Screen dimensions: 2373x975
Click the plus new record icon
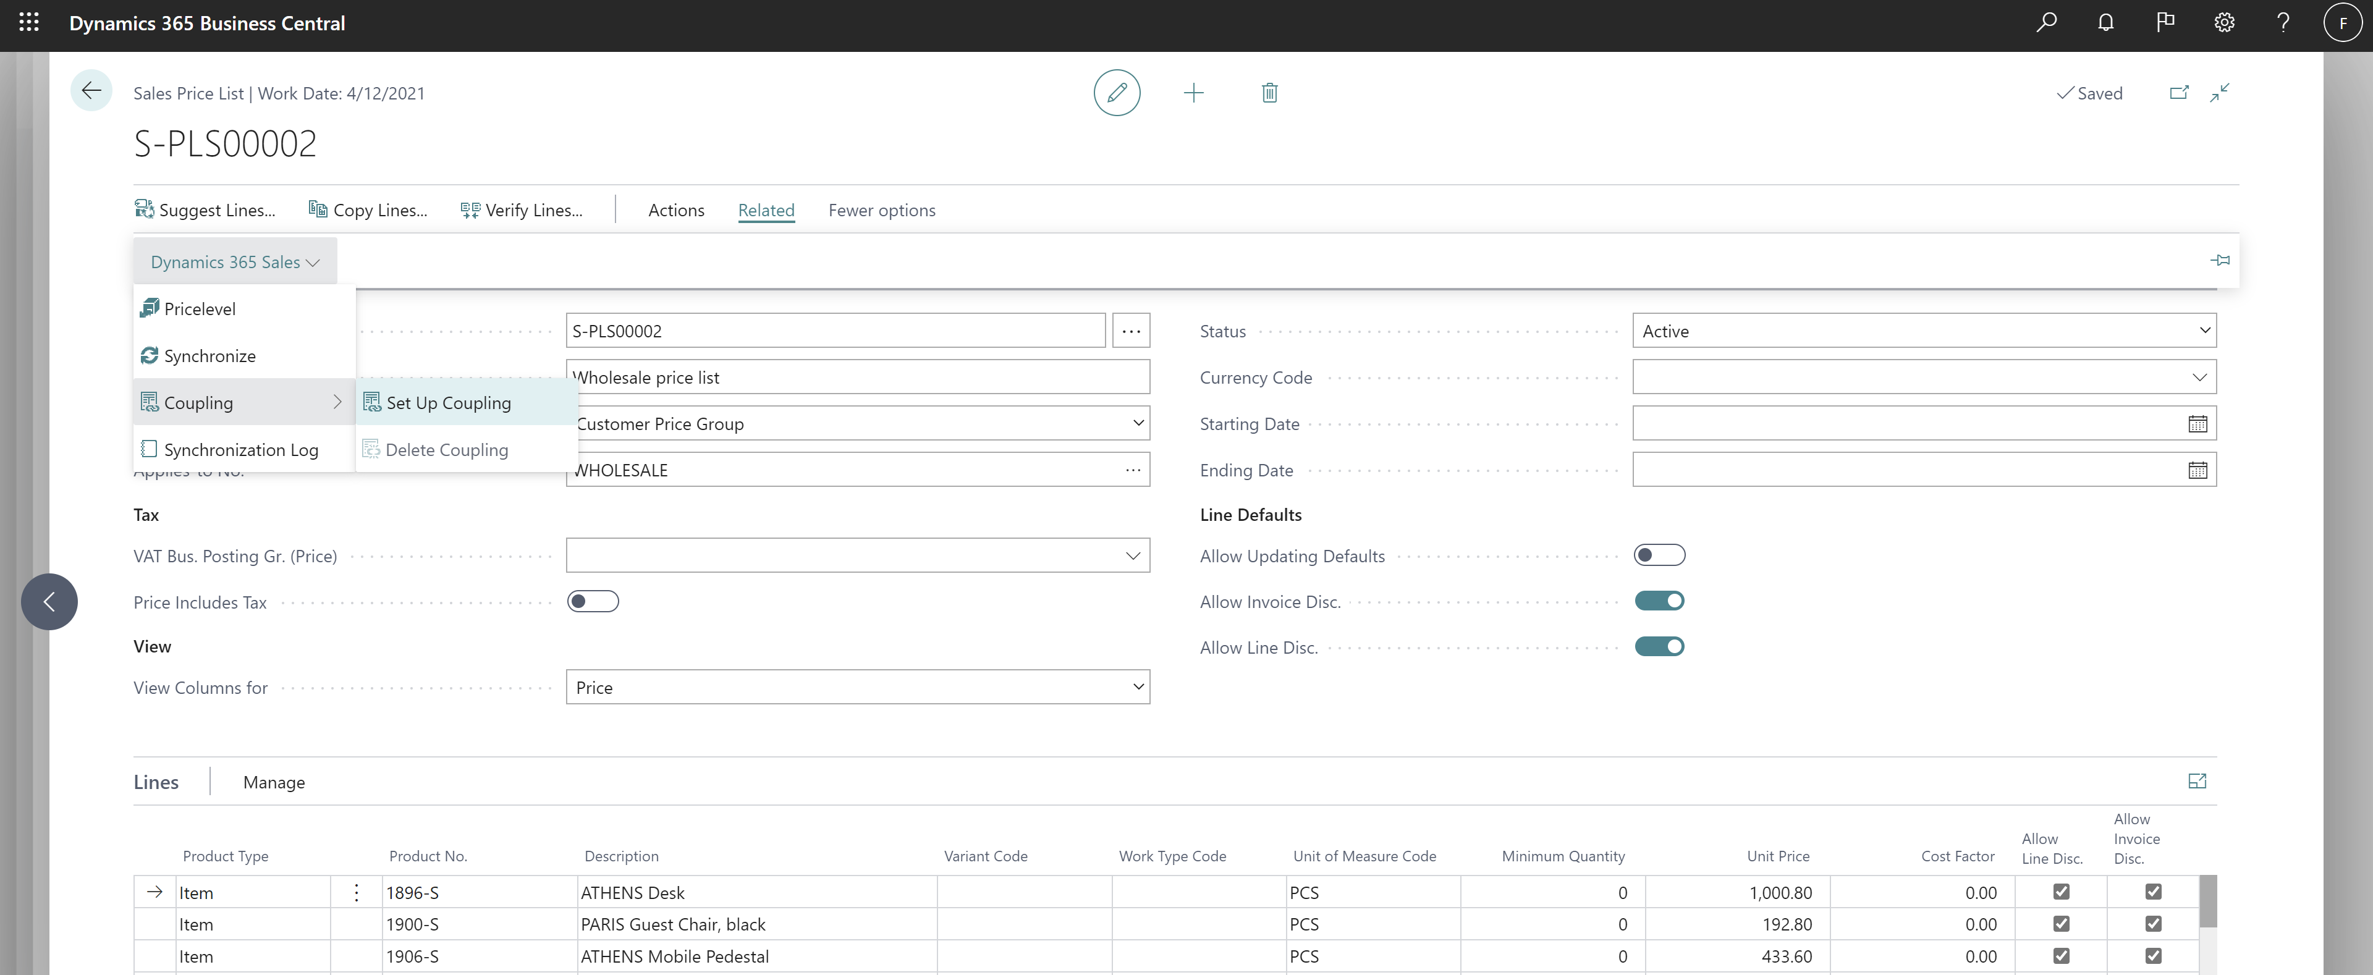click(x=1193, y=93)
